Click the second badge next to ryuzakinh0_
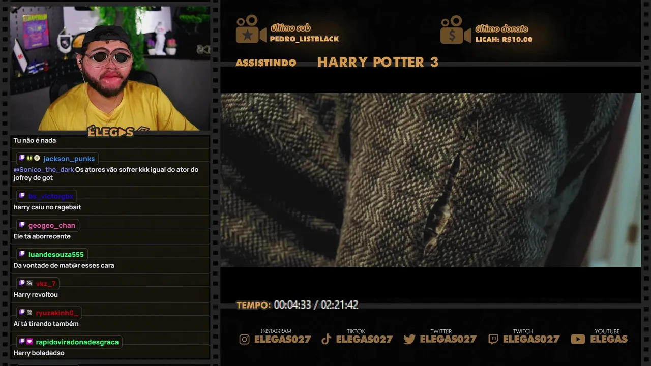The height and width of the screenshot is (366, 651). click(x=29, y=312)
